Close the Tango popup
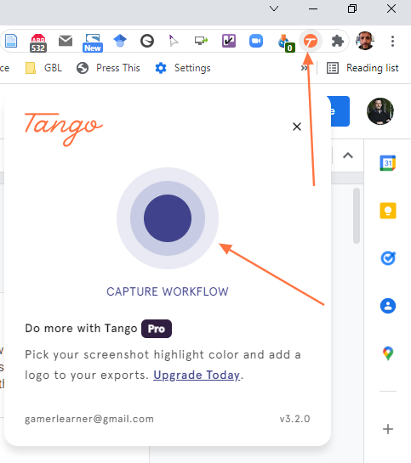This screenshot has height=463, width=411. pyautogui.click(x=297, y=127)
